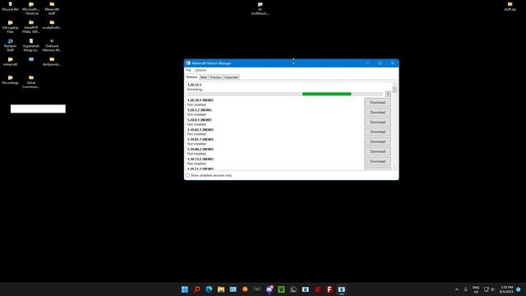Download version 1.19.83.1
The width and height of the screenshot is (526, 296).
[377, 132]
